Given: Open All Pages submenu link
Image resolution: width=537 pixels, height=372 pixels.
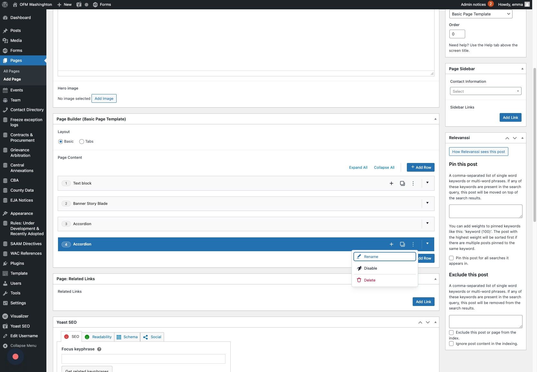Looking at the screenshot, I should point(12,71).
